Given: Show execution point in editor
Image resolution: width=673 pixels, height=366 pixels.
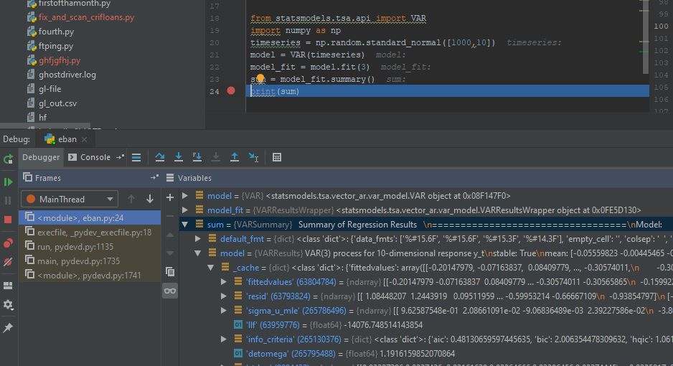Looking at the screenshot, I should (136, 157).
